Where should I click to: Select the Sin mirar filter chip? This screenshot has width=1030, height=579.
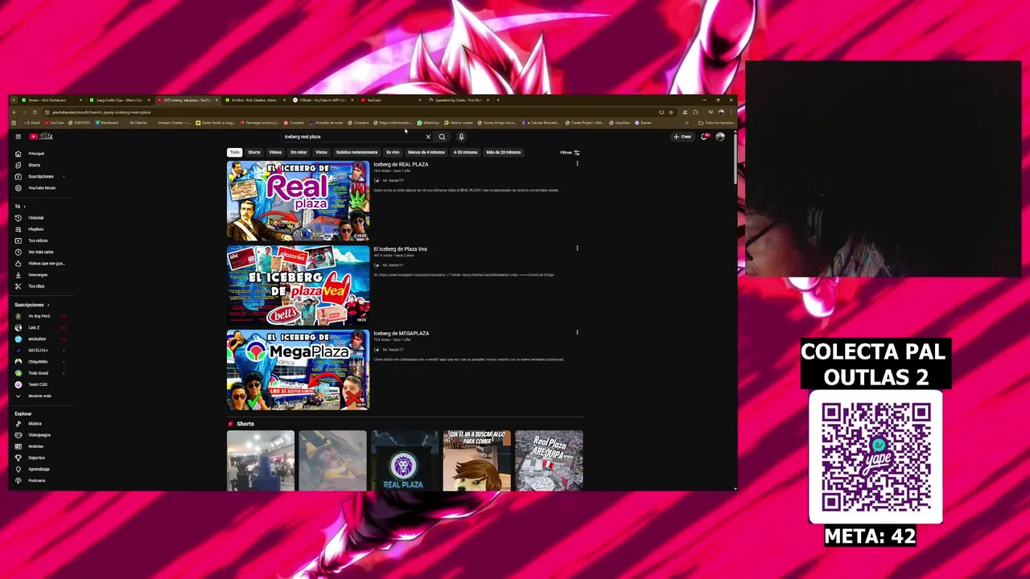pos(299,152)
